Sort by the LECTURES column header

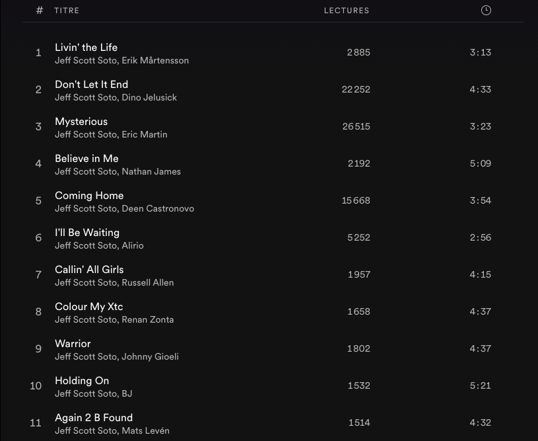point(347,11)
